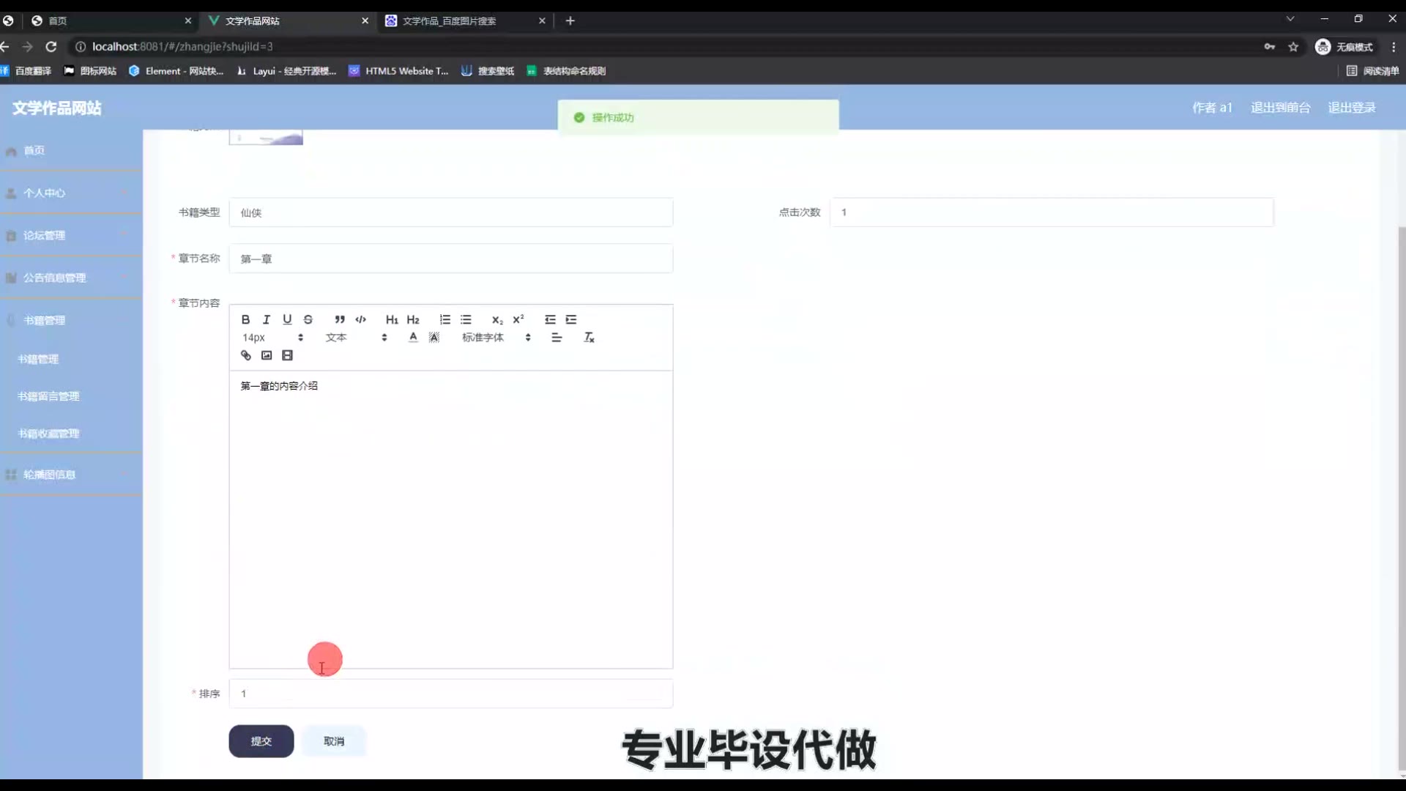The width and height of the screenshot is (1406, 791).
Task: Select 书籍留言管理 in the sidebar
Action: coord(48,396)
